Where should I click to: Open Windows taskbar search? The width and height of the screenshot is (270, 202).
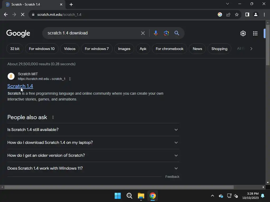point(129,196)
